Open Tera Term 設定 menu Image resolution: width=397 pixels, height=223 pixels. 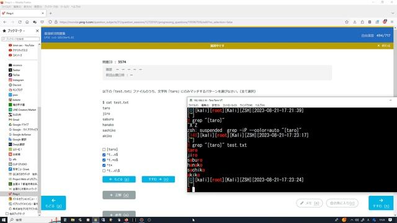coord(216,105)
